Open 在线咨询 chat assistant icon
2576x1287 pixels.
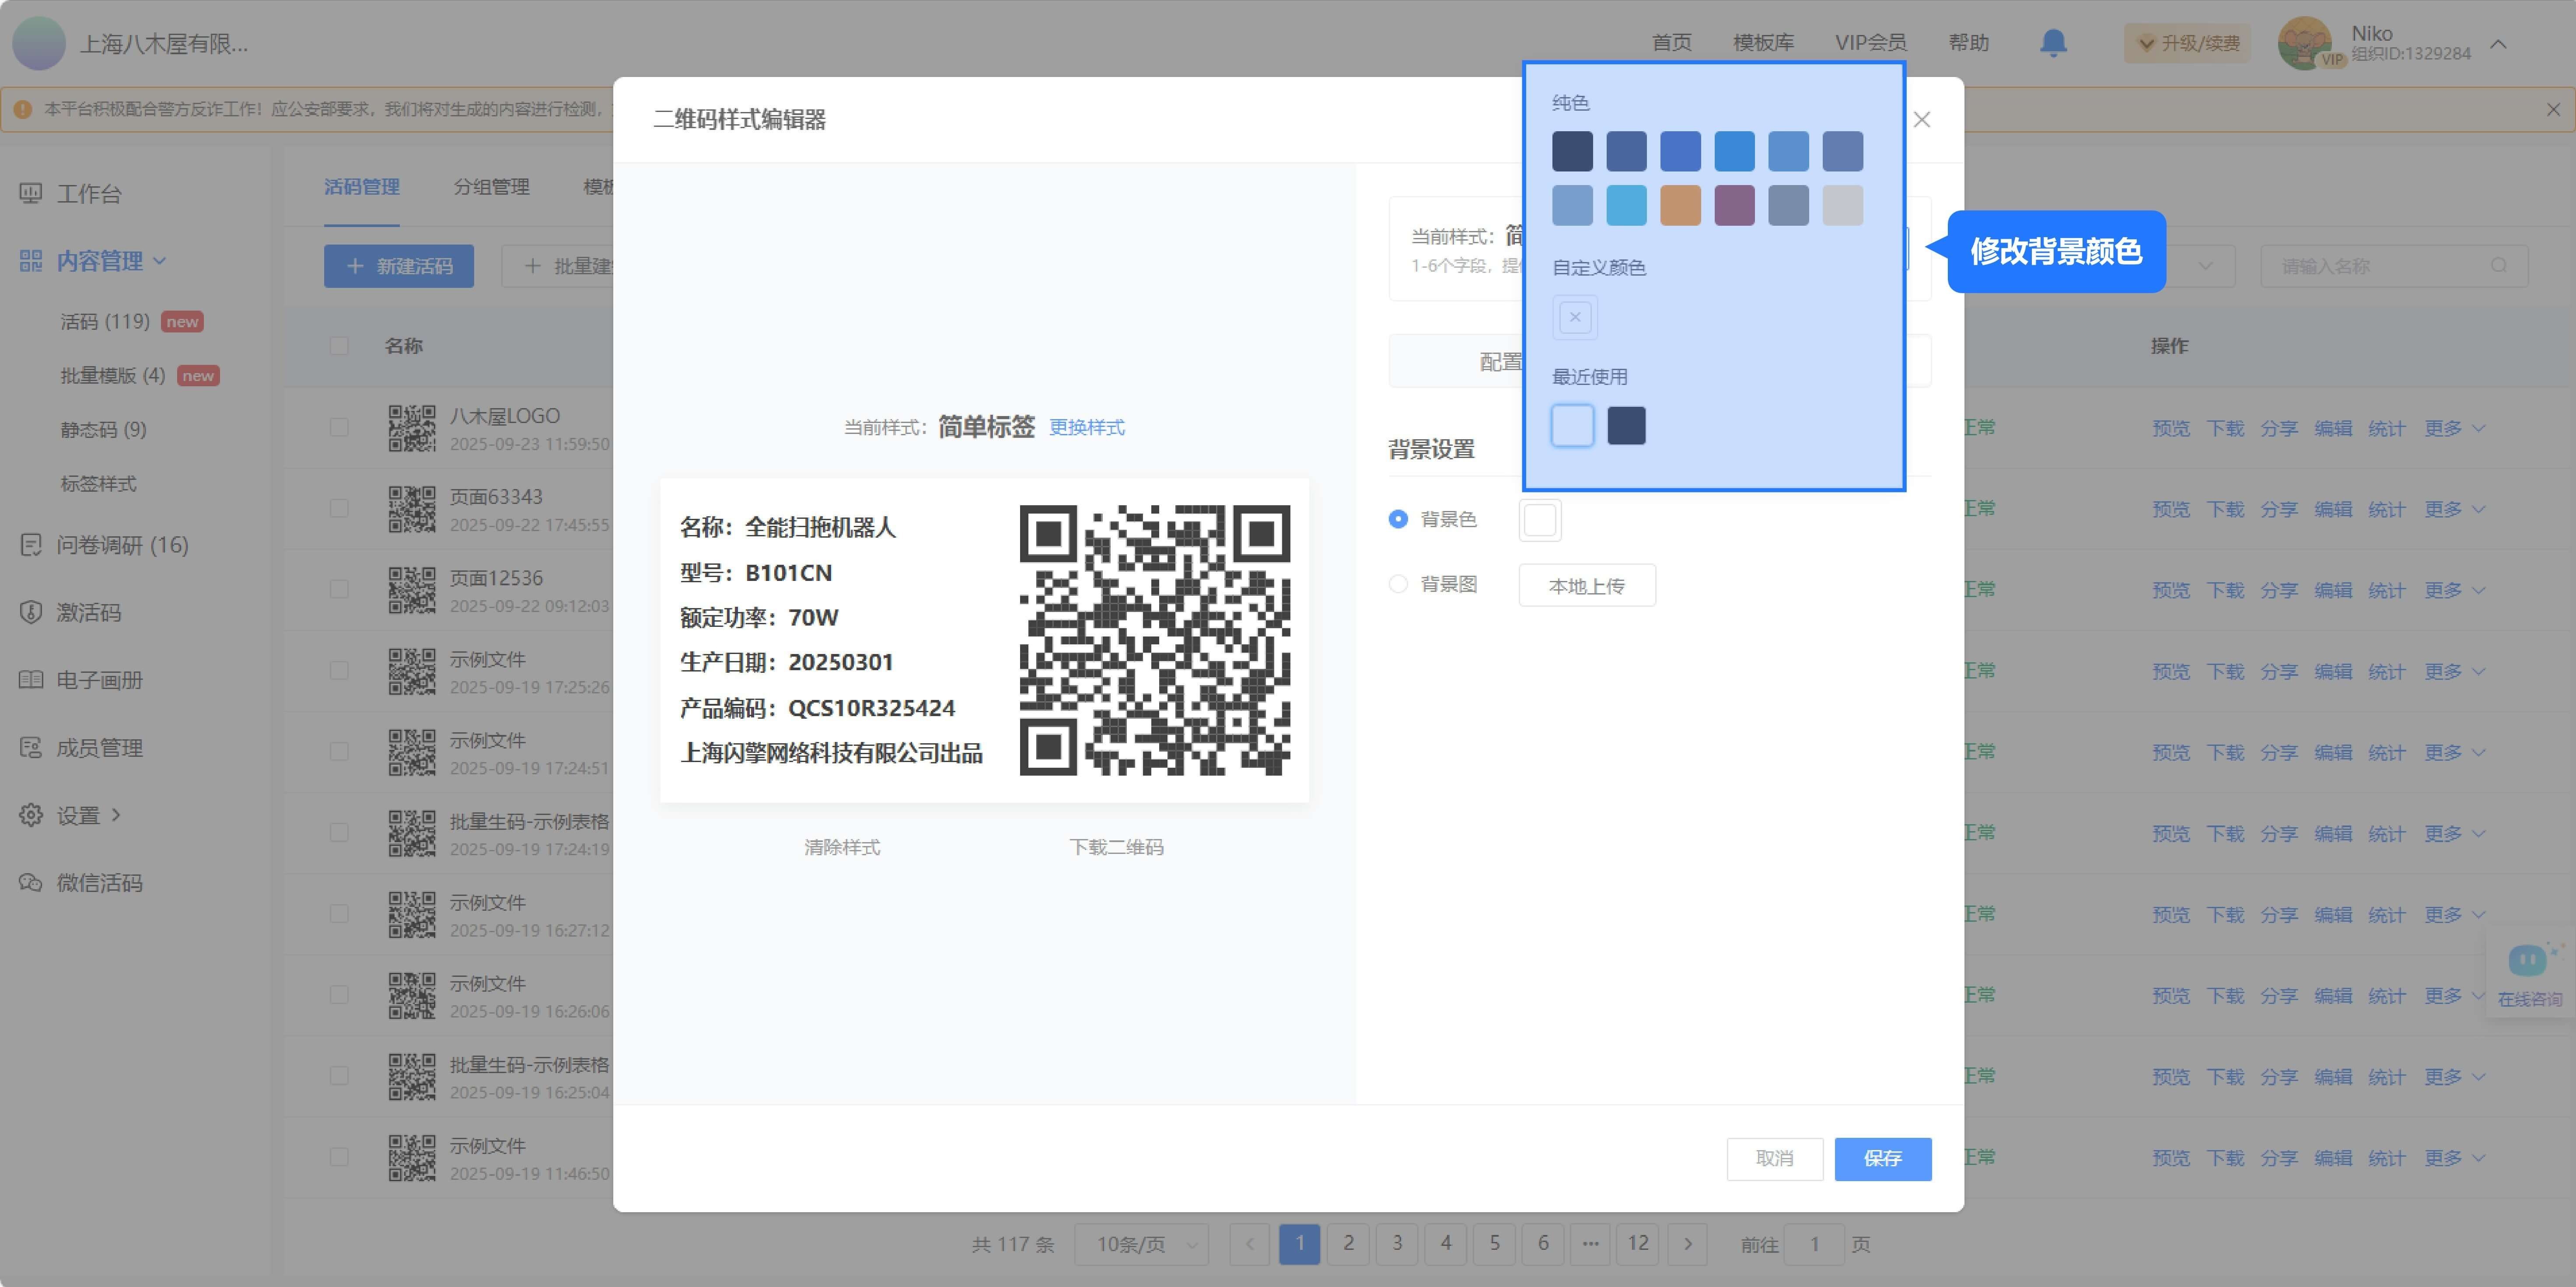tap(2528, 962)
